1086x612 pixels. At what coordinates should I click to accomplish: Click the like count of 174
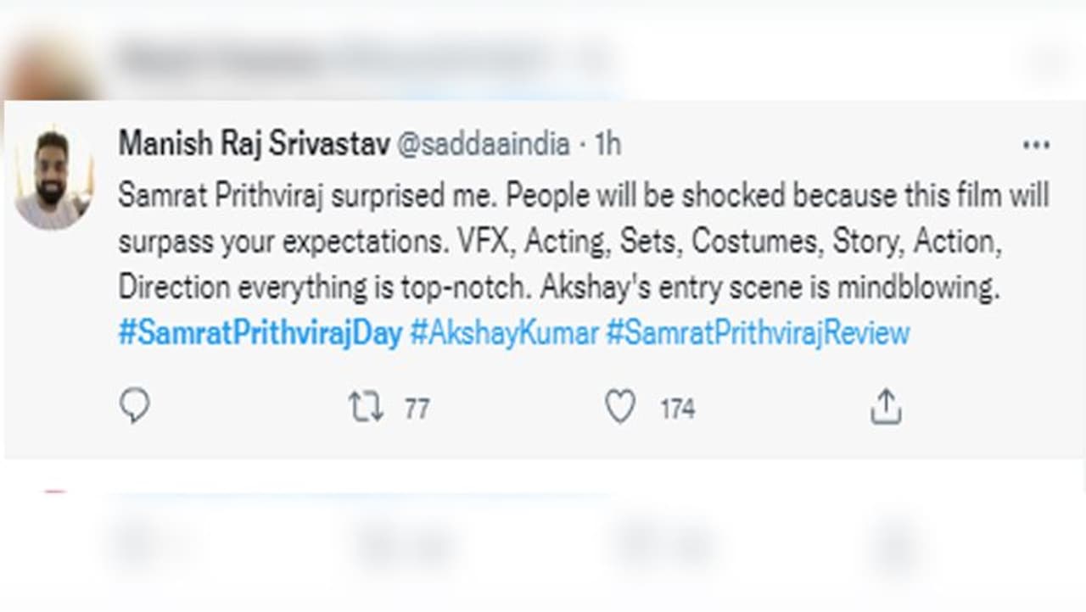[x=677, y=409]
